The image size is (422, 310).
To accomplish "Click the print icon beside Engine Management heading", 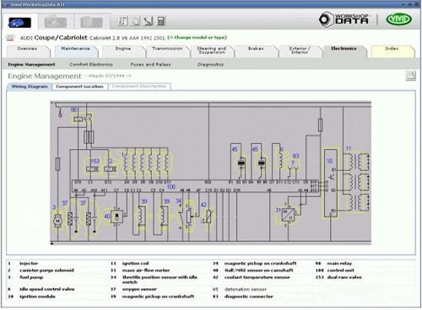I will (410, 76).
